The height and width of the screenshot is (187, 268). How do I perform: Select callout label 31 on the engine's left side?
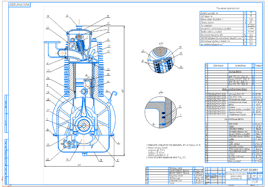pos(48,28)
